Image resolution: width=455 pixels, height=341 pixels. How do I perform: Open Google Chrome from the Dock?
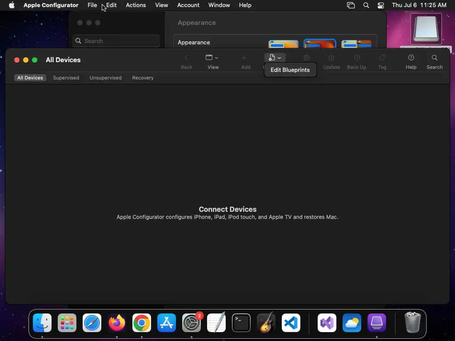click(x=142, y=323)
